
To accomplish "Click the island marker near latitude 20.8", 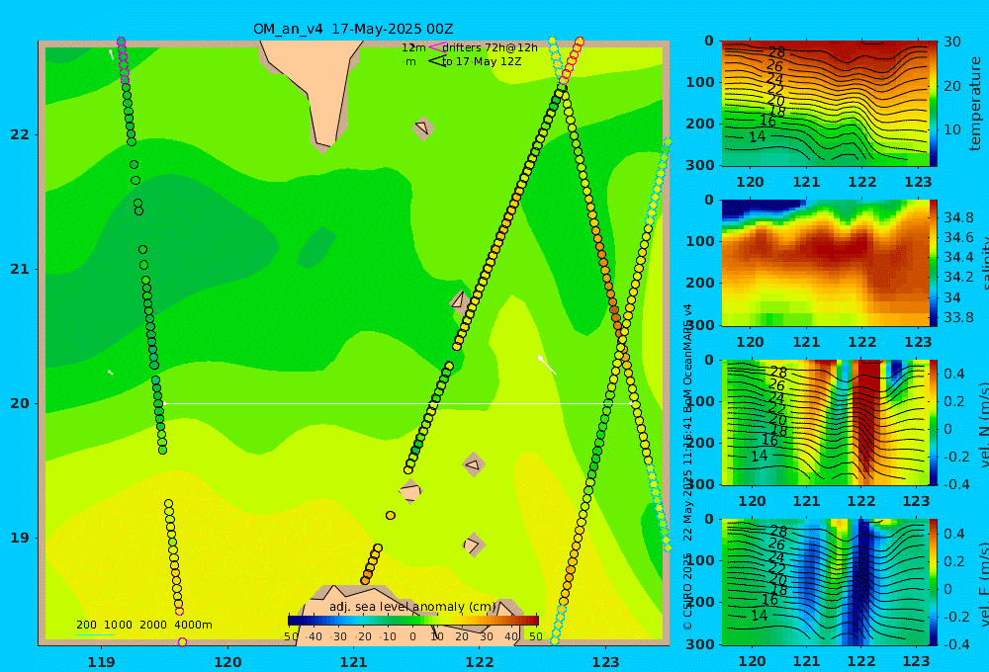I will (460, 301).
